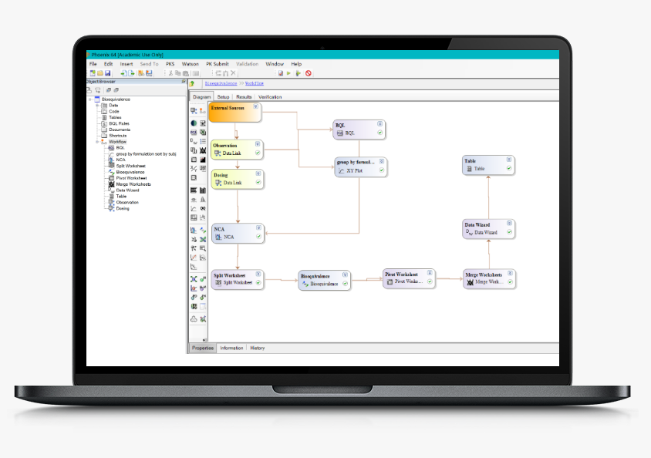The height and width of the screenshot is (458, 651).
Task: Collapse the Workflow tree node
Action: click(97, 142)
